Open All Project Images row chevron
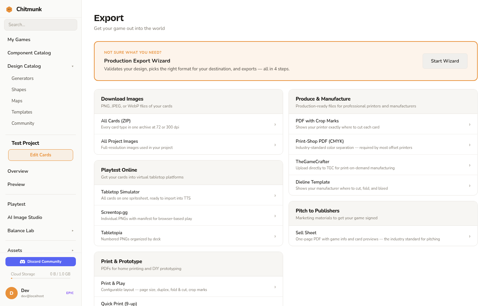Viewport: 490px width, 306px height. point(275,145)
